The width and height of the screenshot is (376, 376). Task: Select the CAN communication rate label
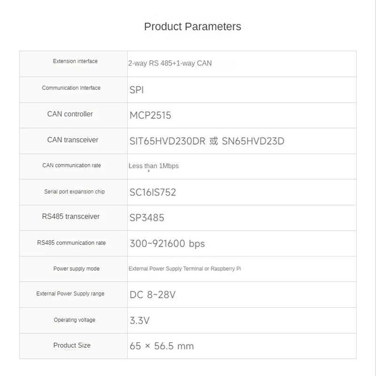pyautogui.click(x=71, y=165)
